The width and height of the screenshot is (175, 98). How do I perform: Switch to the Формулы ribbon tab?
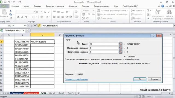(73, 6)
